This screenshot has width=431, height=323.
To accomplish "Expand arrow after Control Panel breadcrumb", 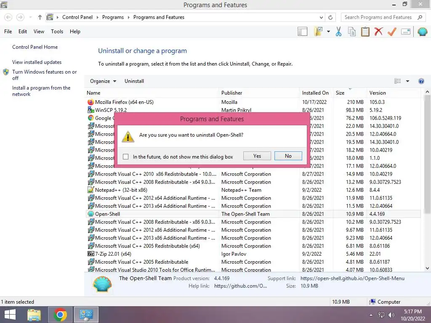I will (x=97, y=17).
